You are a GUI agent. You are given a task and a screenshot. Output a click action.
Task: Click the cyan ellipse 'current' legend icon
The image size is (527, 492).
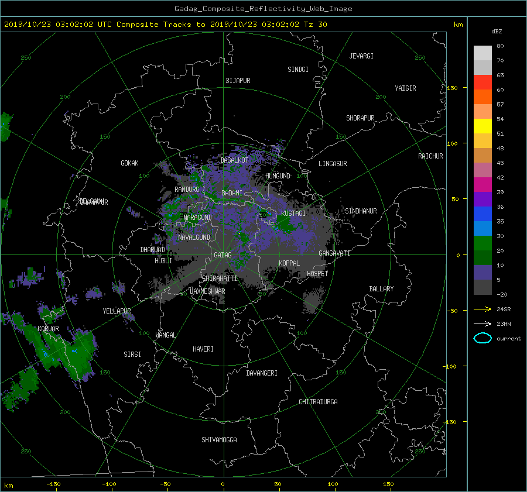coord(482,338)
